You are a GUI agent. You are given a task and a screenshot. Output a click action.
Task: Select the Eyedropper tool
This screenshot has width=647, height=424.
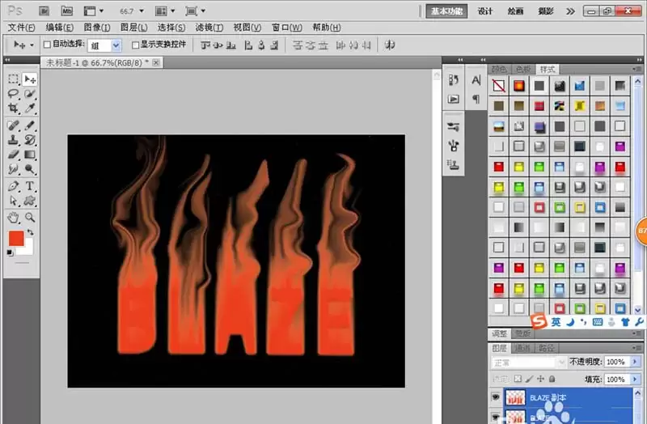pyautogui.click(x=30, y=108)
